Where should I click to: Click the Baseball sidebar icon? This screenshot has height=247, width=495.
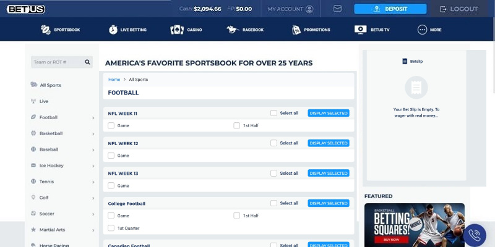pyautogui.click(x=33, y=149)
